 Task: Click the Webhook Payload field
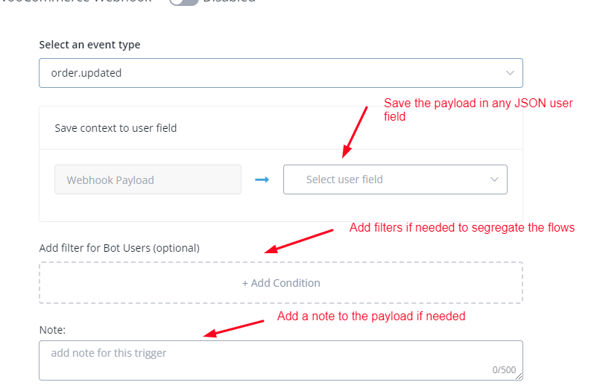148,179
